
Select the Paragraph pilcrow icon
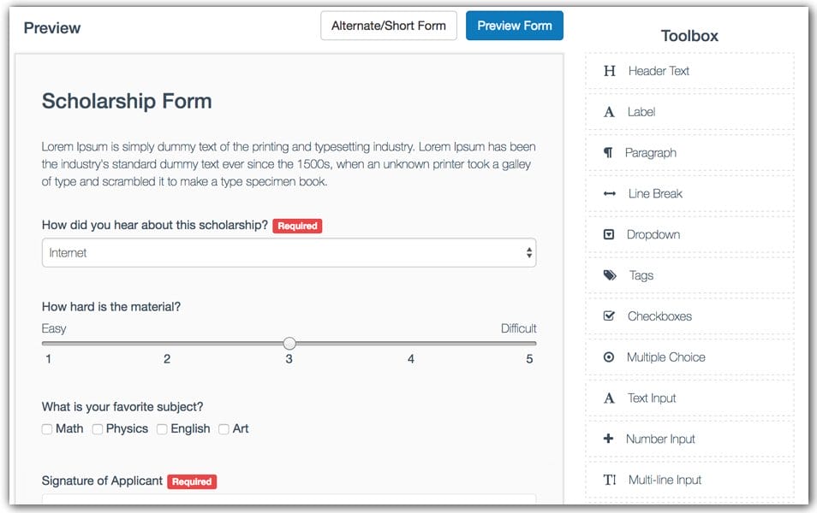click(x=609, y=153)
